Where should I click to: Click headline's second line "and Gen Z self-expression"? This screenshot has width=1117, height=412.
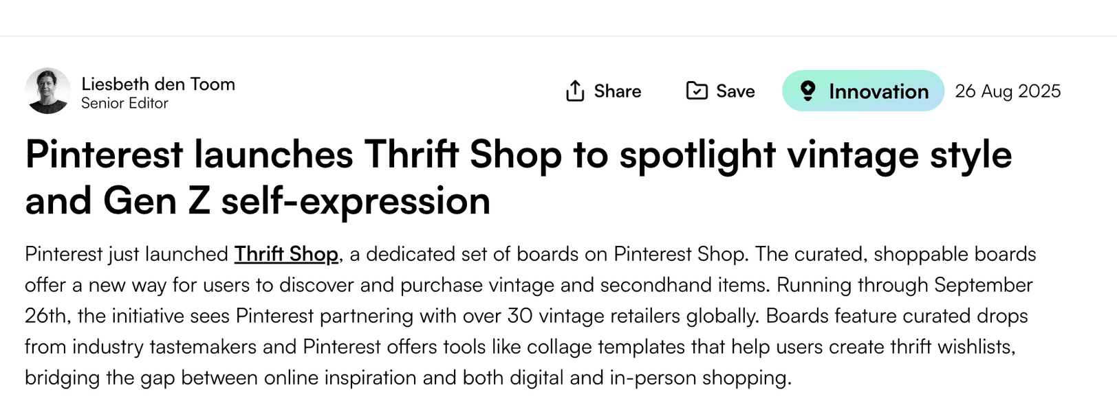258,201
